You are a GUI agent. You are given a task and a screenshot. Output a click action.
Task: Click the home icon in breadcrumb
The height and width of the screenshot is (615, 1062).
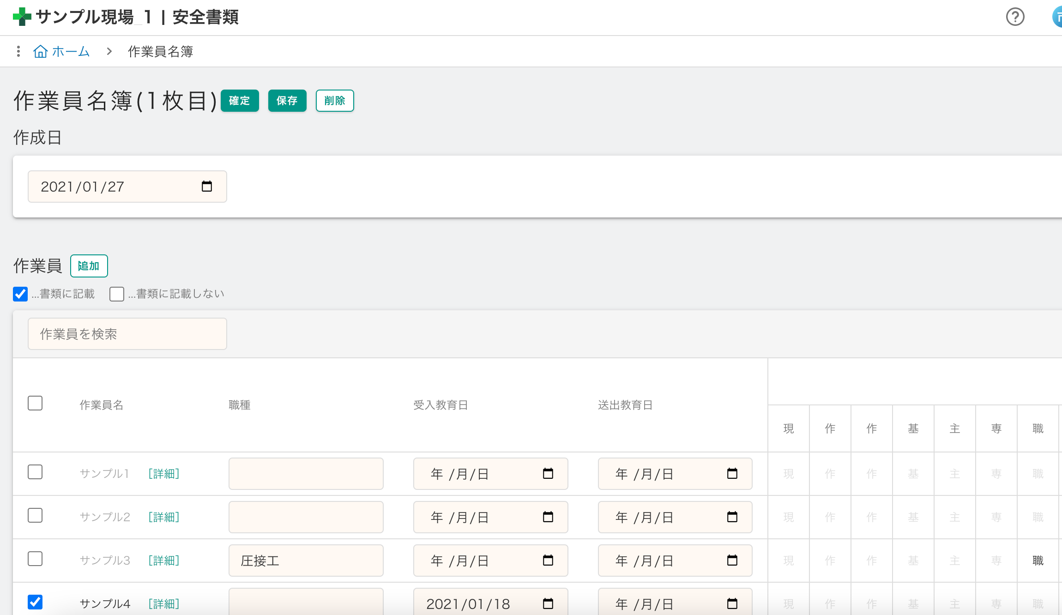[x=41, y=51]
